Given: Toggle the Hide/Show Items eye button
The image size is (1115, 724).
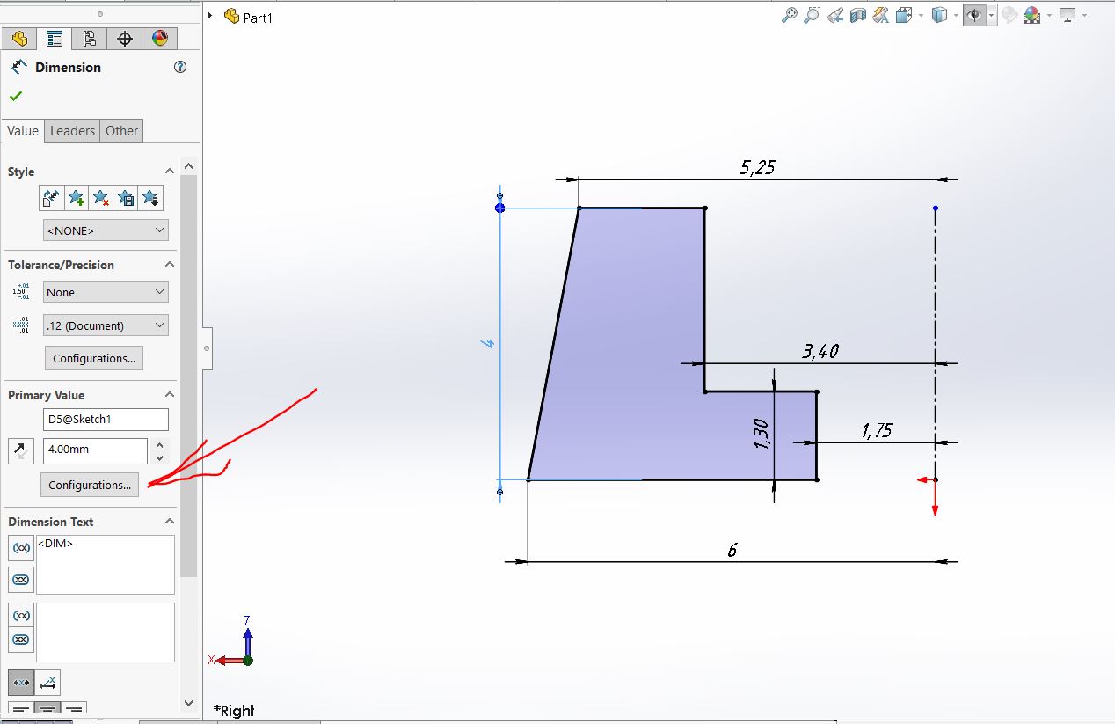Looking at the screenshot, I should tap(974, 16).
